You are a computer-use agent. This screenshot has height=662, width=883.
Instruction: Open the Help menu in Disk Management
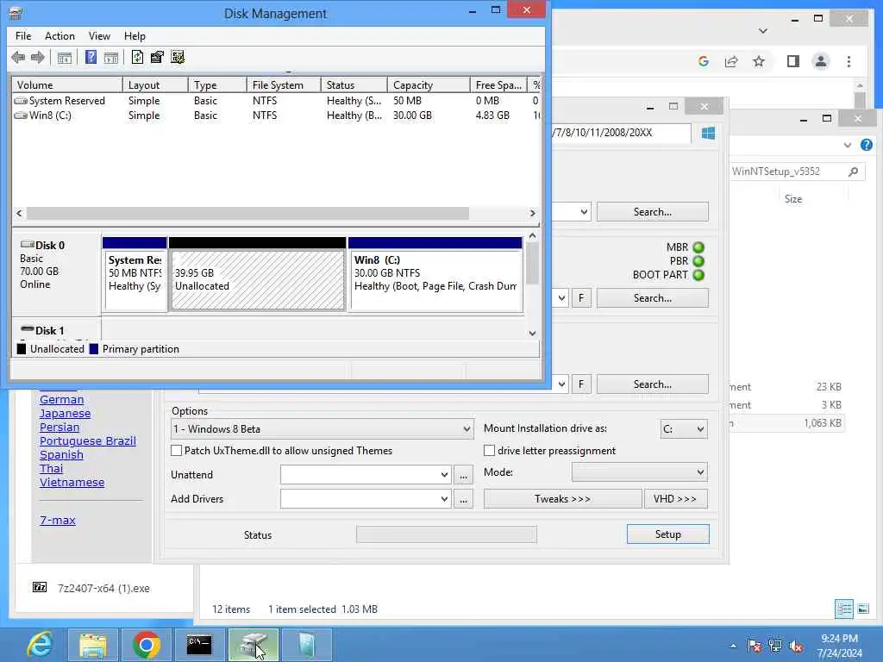coord(135,36)
